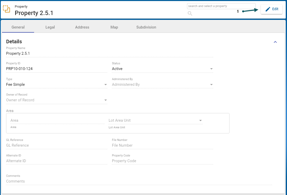Select the General tab
Viewport: 287px width, 195px height.
click(x=18, y=27)
